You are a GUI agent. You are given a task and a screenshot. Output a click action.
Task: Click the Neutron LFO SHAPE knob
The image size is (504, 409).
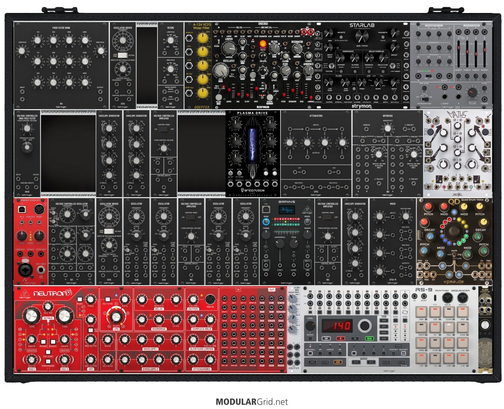point(116,317)
